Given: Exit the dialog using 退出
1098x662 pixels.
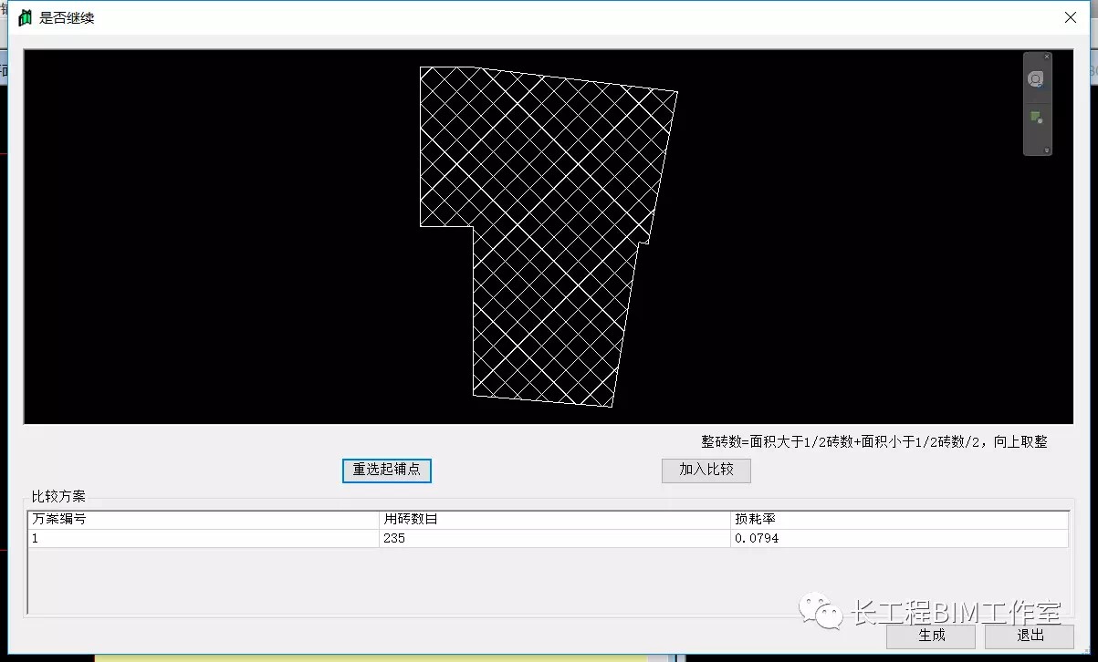Looking at the screenshot, I should tap(1030, 636).
